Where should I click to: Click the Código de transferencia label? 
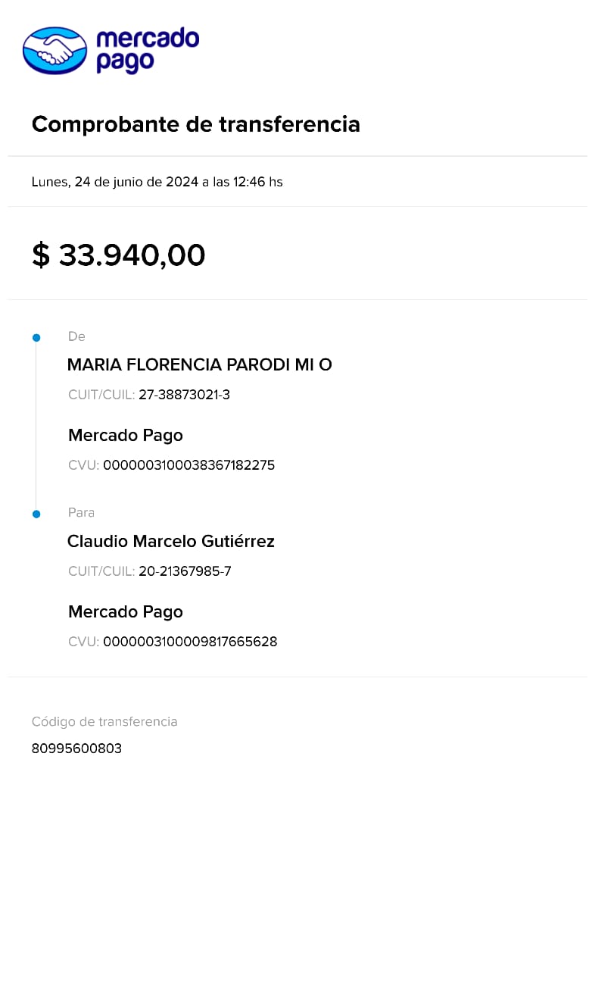coord(104,721)
